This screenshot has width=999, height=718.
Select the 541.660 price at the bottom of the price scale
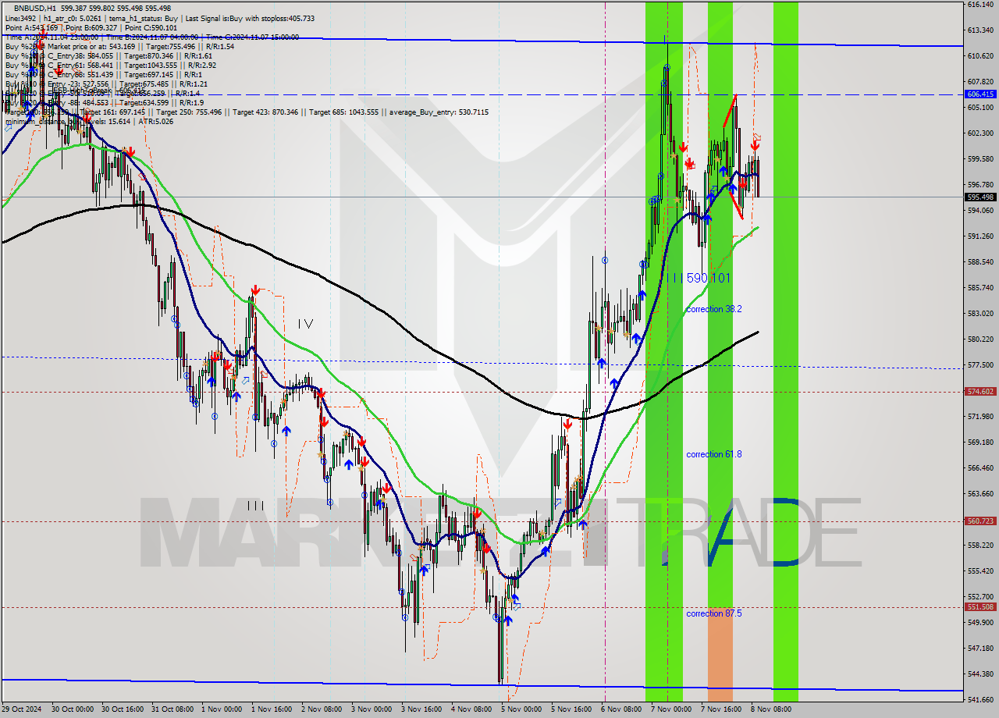tap(979, 699)
